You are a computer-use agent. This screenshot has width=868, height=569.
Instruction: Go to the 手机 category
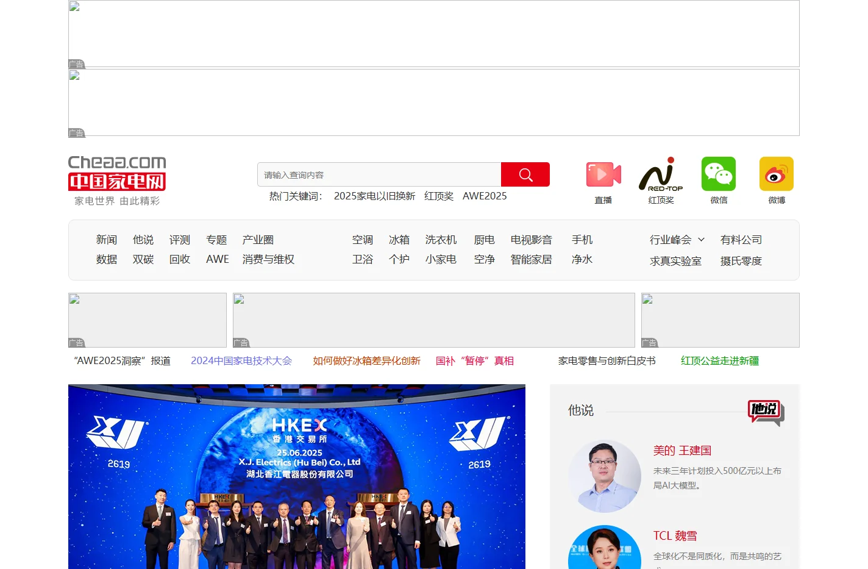coord(582,240)
